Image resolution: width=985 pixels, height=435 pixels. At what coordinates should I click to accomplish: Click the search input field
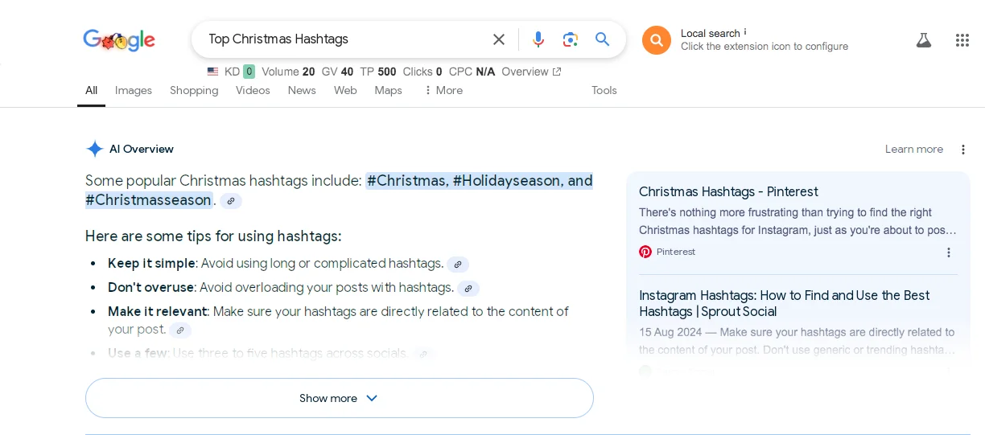point(346,39)
